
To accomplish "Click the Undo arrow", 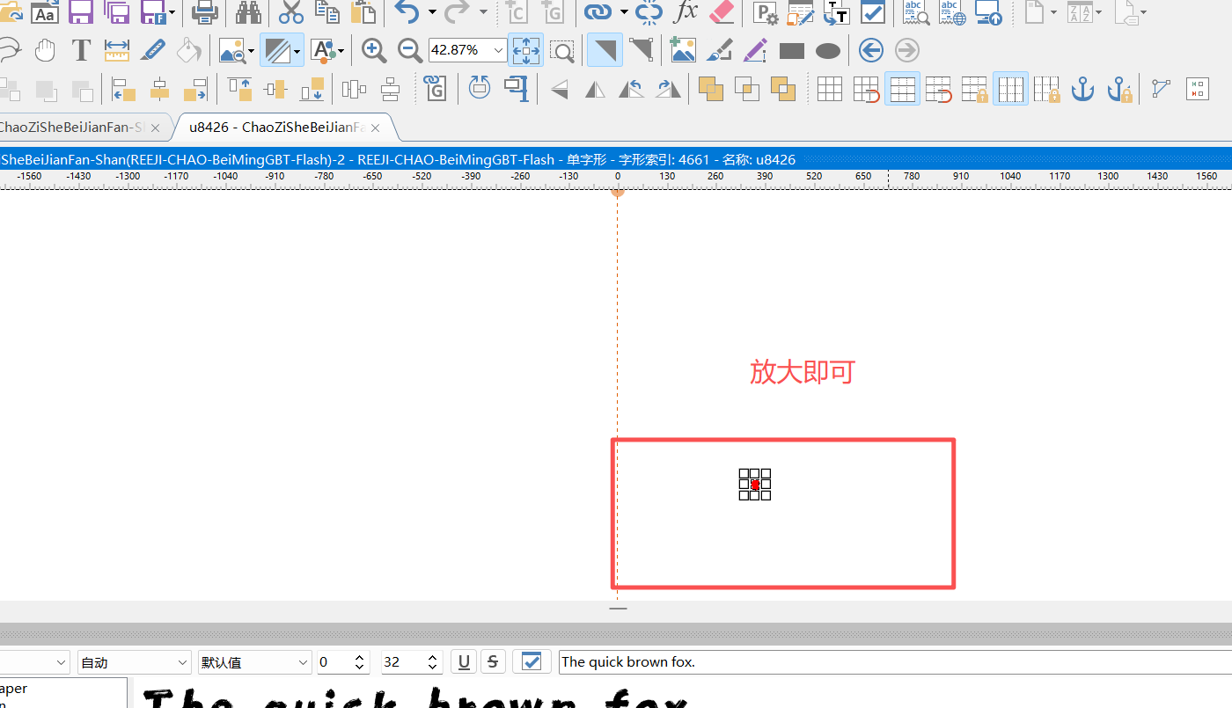I will coord(407,12).
